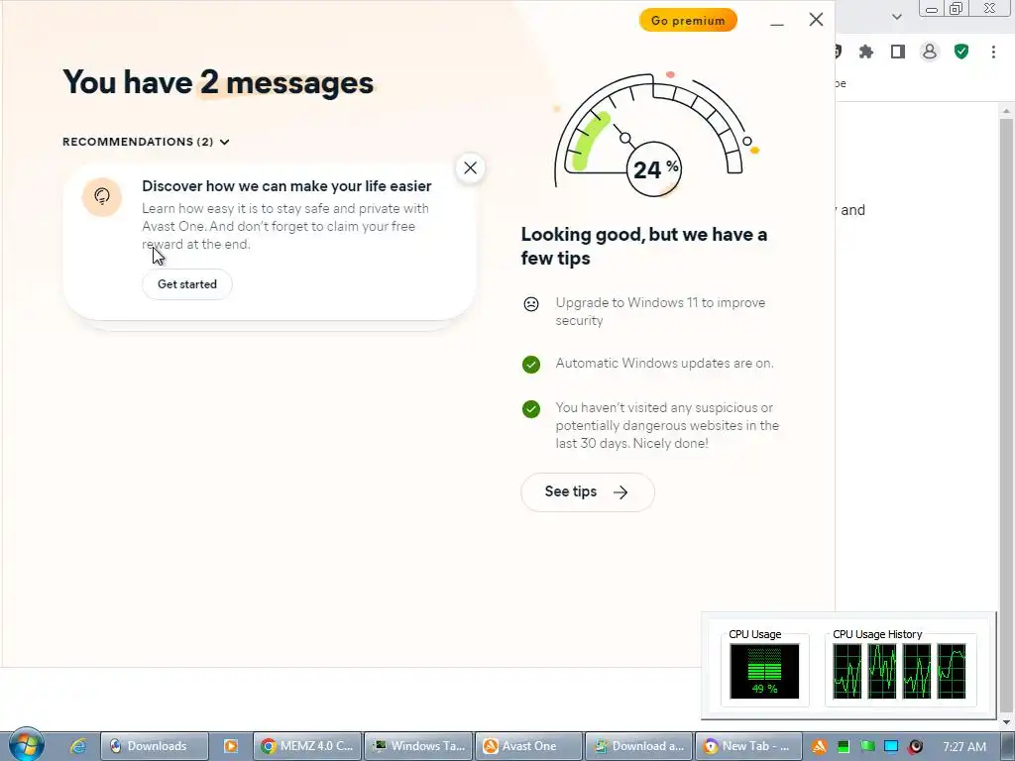The image size is (1015, 761).
Task: Click Task Manager CPU tray icon
Action: (x=843, y=747)
